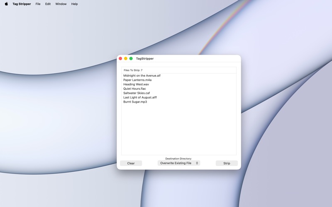
Task: Open the Help menu
Action: coord(74,4)
